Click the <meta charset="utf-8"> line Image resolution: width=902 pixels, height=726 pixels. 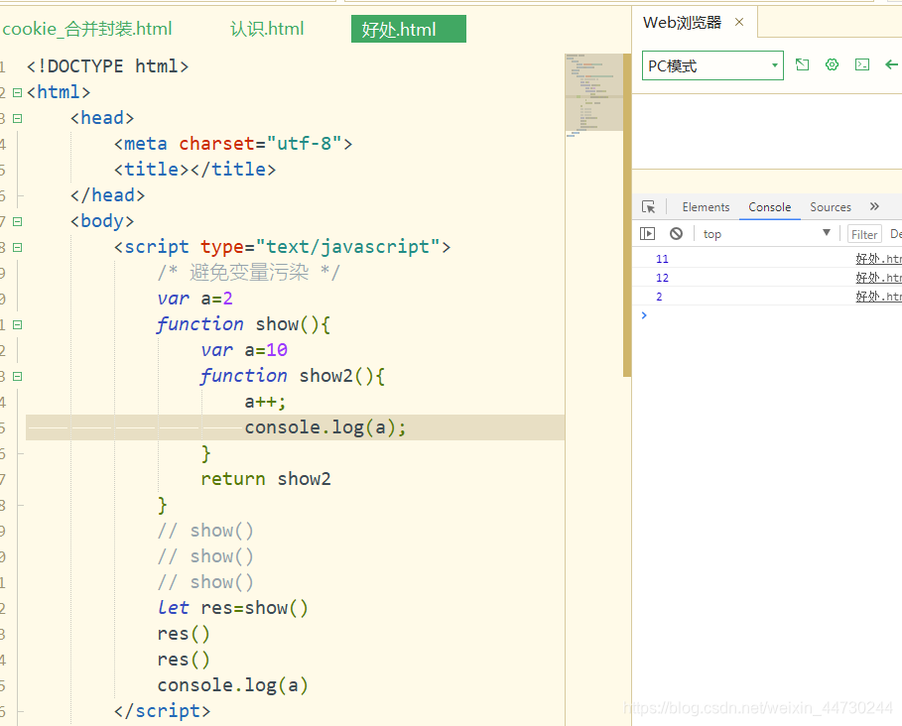(233, 144)
